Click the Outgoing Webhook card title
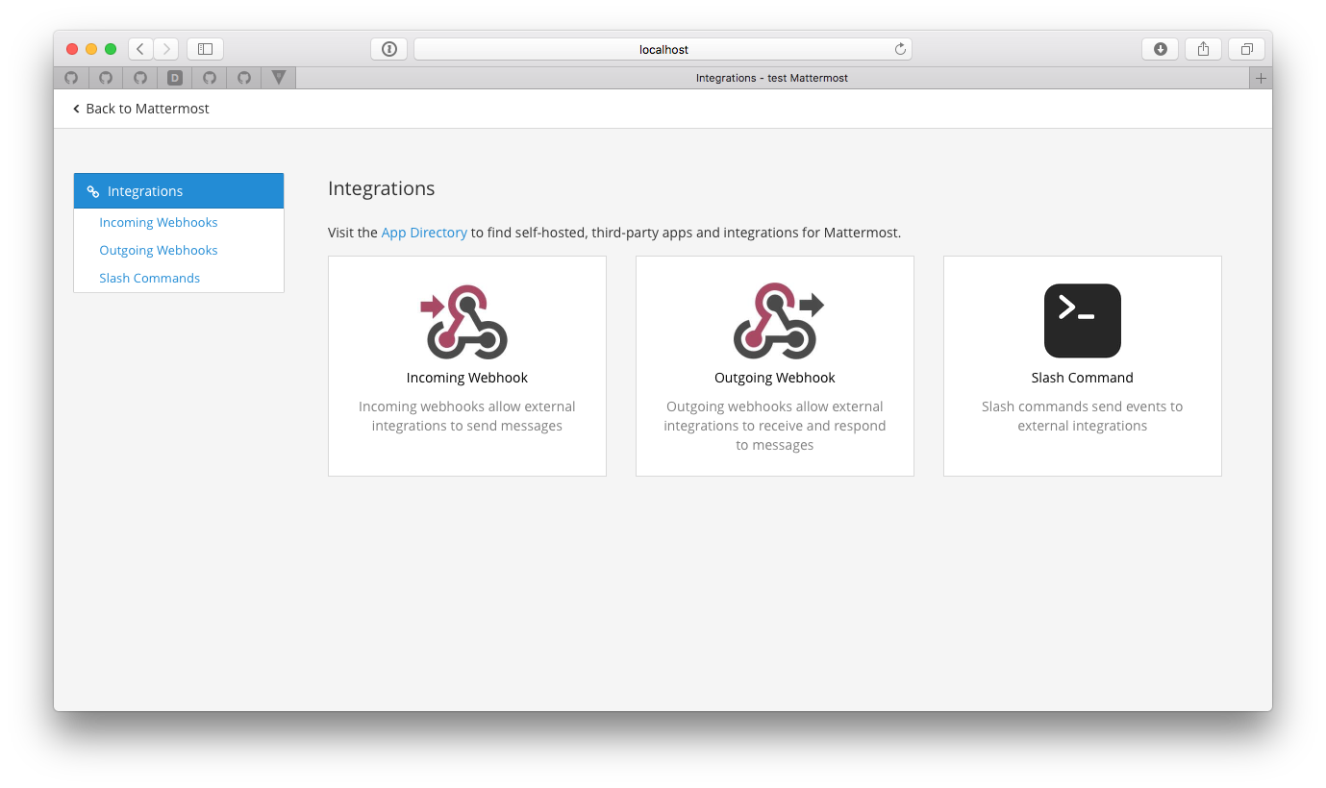1326x788 pixels. pos(775,378)
